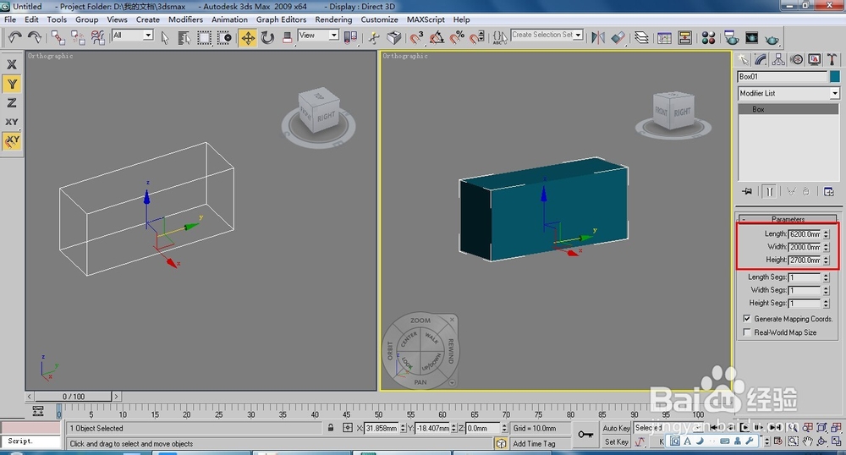Open Render Setup dialog
The image size is (846, 455).
point(732,38)
